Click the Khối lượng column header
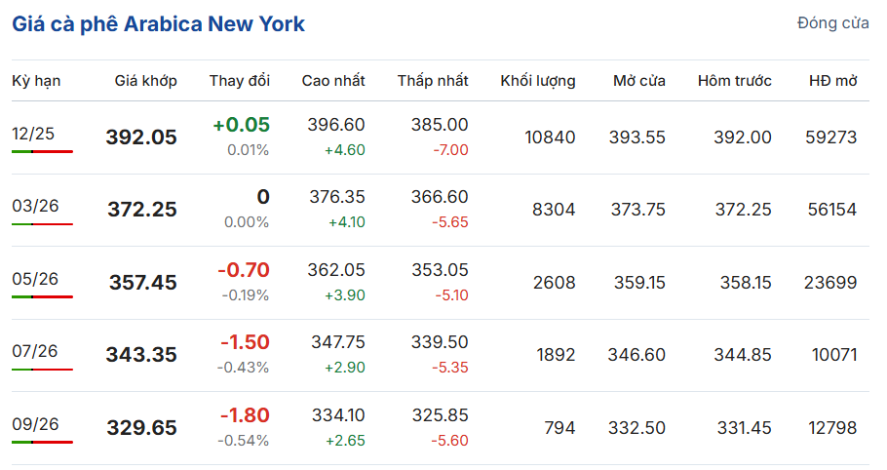This screenshot has height=470, width=887. tap(538, 81)
